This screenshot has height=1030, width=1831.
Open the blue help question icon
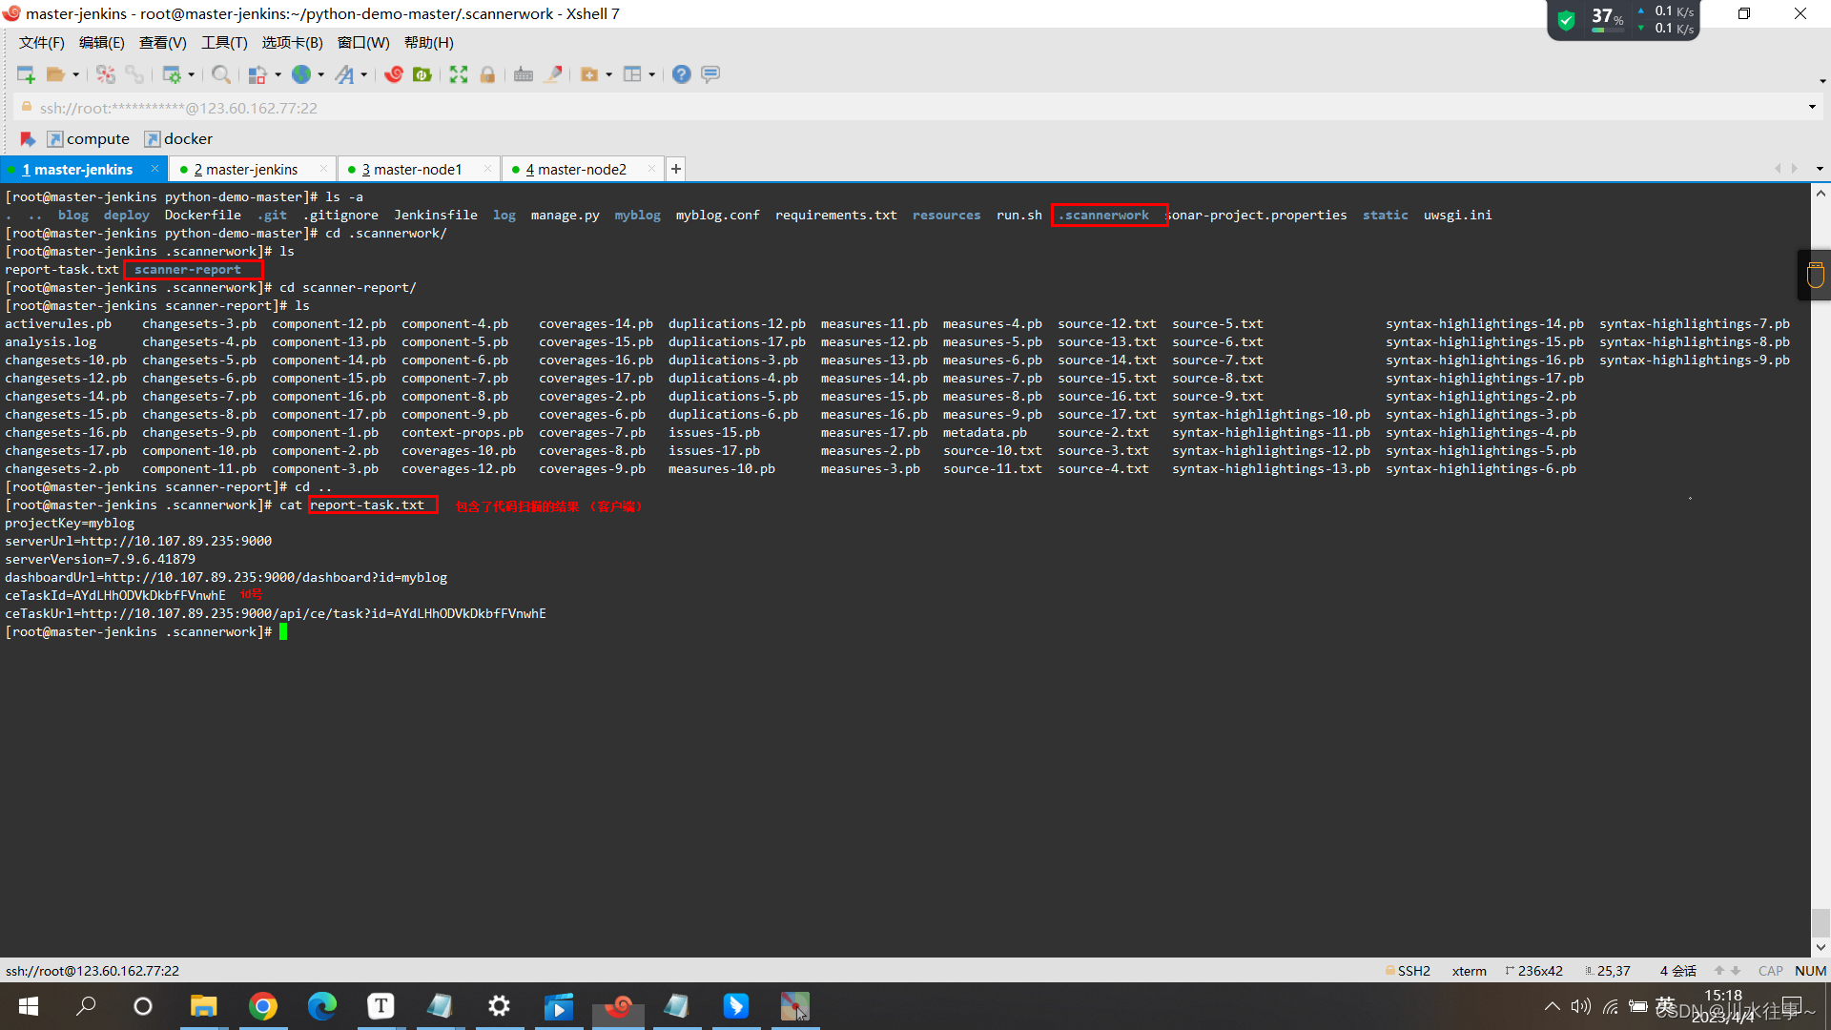[681, 74]
